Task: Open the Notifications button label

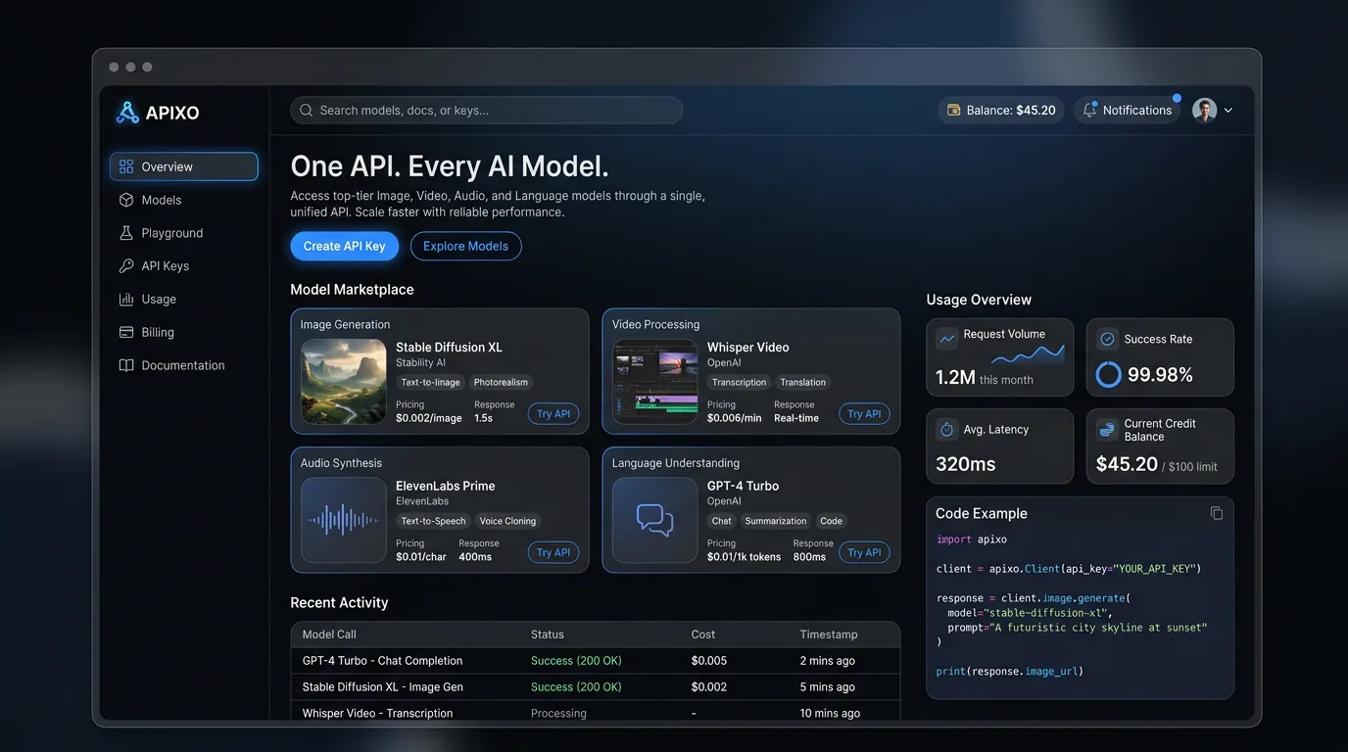Action: point(1137,111)
